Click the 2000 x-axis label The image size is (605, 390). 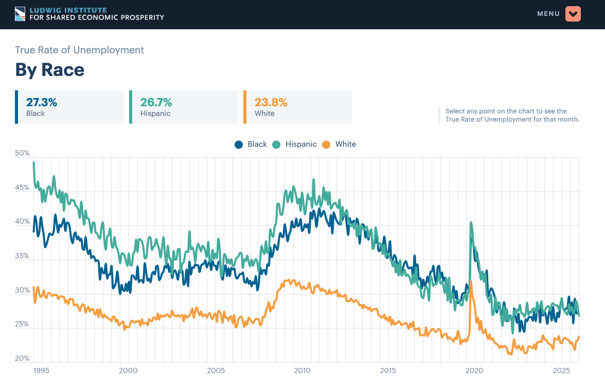click(x=128, y=371)
